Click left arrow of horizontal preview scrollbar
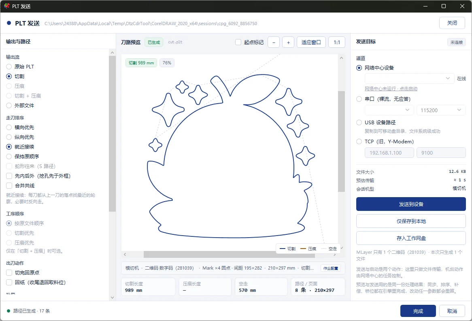 tap(125, 255)
